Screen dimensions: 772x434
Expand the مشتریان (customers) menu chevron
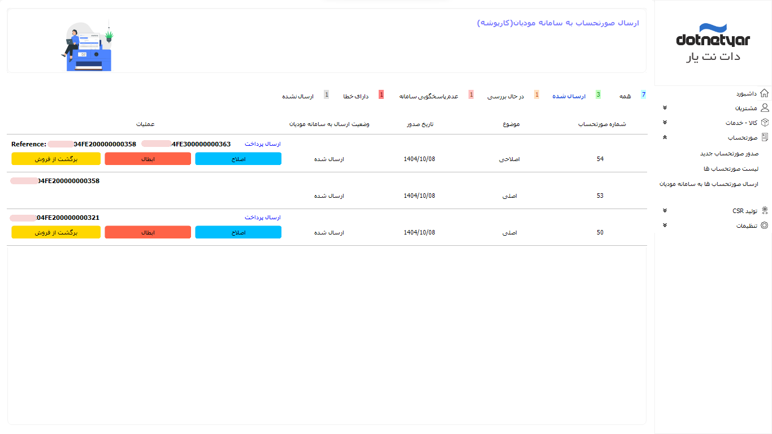pyautogui.click(x=665, y=108)
